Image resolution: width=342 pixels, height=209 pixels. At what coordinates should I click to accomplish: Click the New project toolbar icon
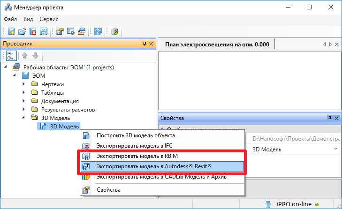(11, 32)
